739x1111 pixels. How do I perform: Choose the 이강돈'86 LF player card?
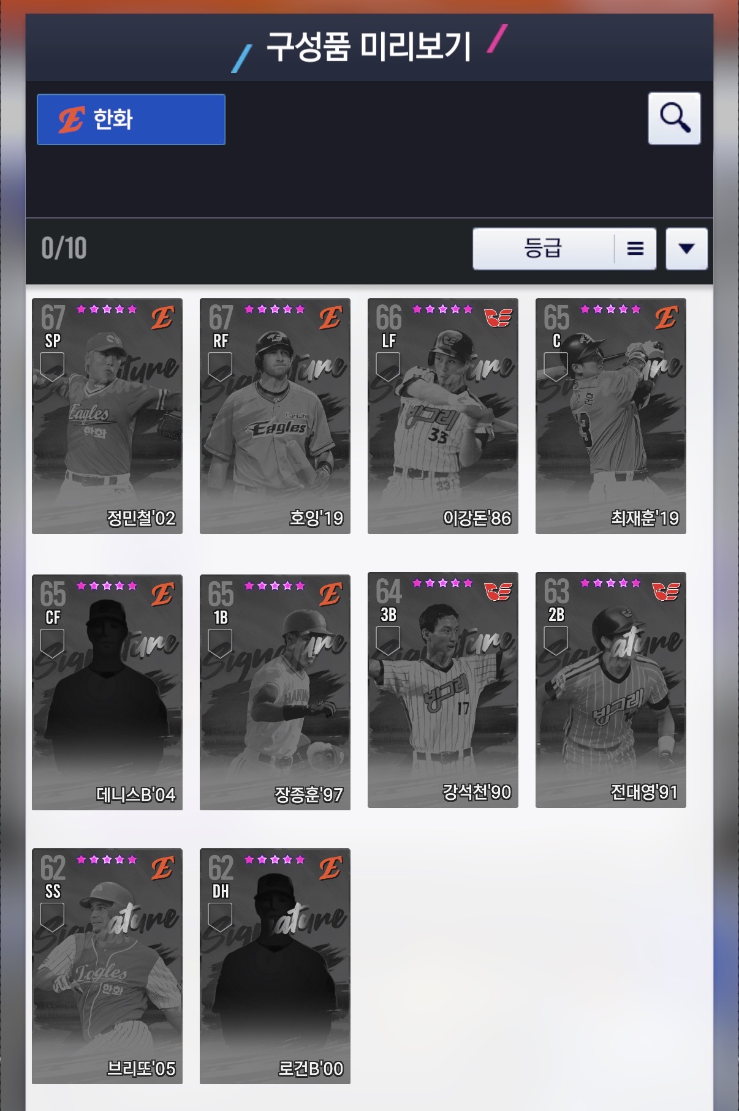click(443, 416)
